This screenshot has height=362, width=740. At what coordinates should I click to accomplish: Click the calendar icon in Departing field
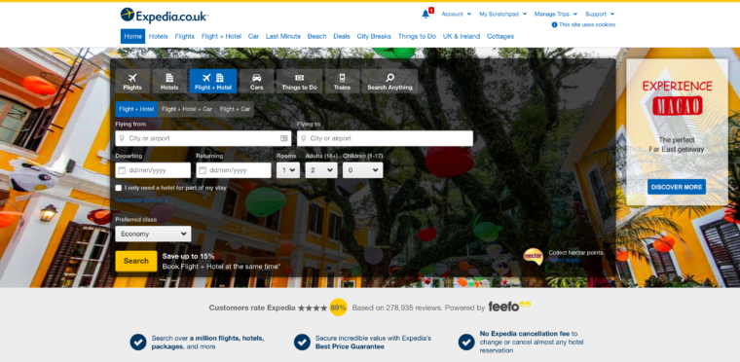[122, 170]
